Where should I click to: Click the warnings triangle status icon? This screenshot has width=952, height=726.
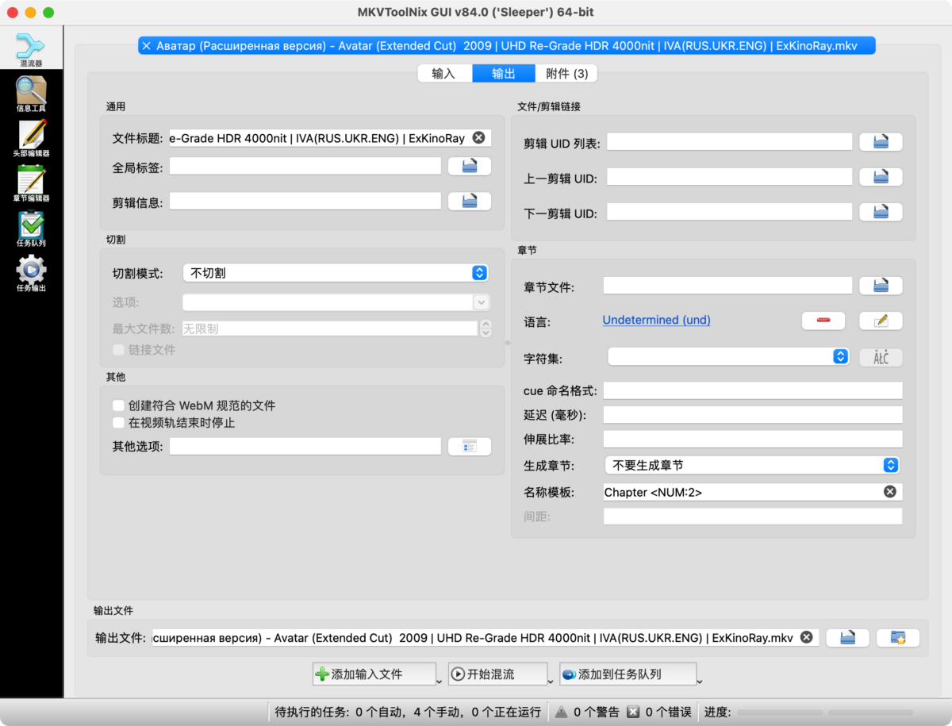pos(560,712)
